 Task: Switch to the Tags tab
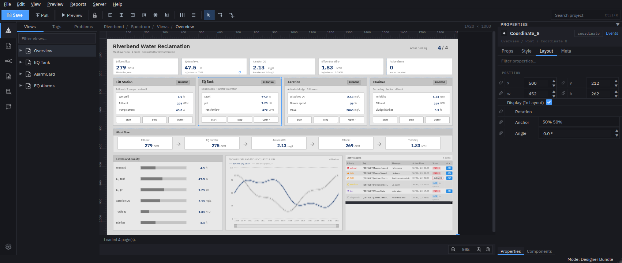click(x=57, y=27)
